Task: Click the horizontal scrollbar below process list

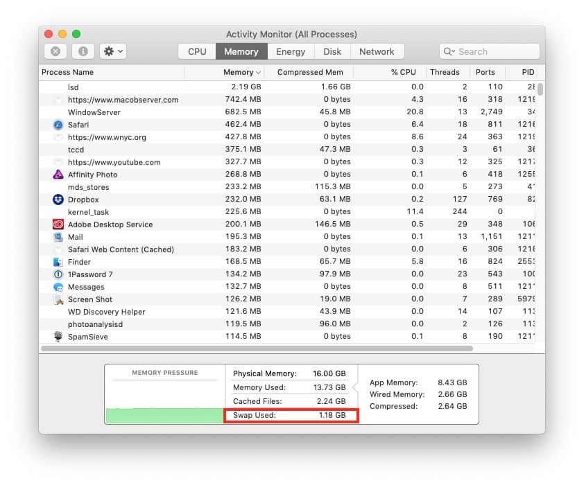Action: coord(257,349)
